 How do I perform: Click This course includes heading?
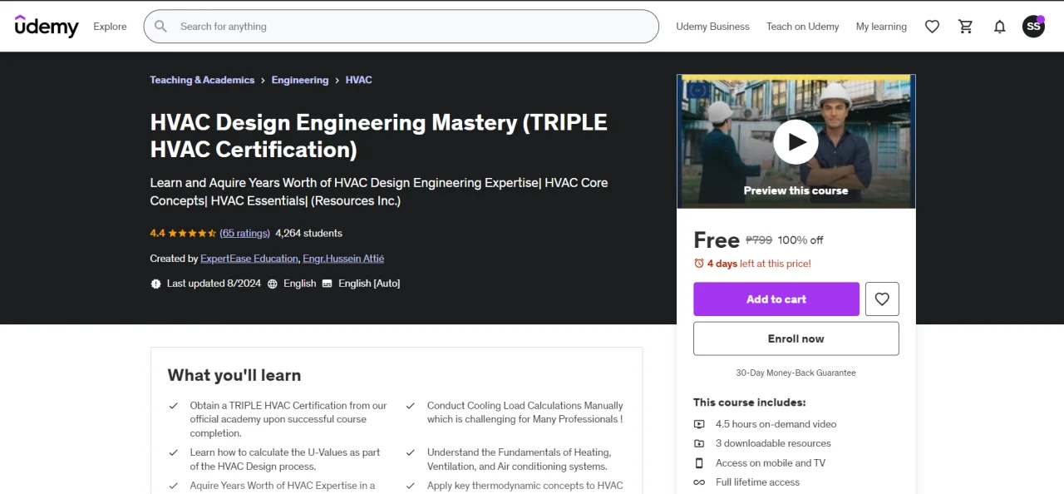[749, 403]
